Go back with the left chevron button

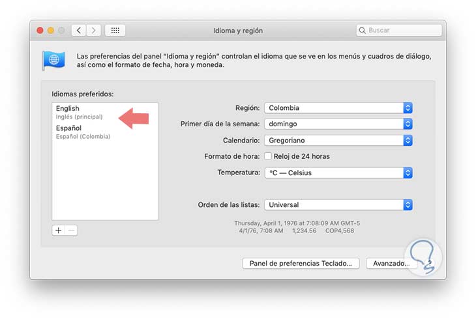click(79, 31)
